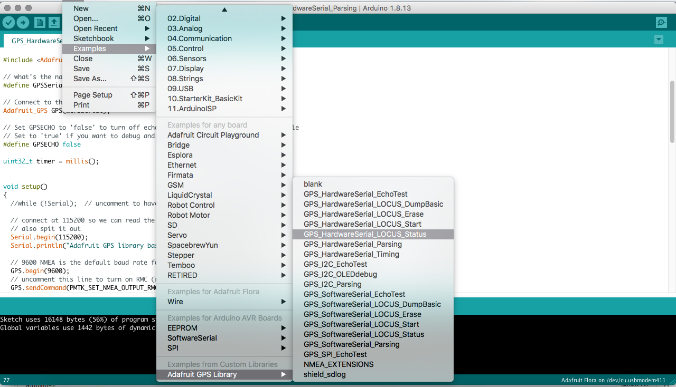
Task: Open the Ethernet examples submenu
Action: (224, 165)
